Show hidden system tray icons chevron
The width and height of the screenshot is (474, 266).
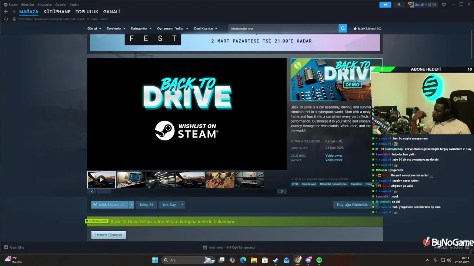coord(427,260)
